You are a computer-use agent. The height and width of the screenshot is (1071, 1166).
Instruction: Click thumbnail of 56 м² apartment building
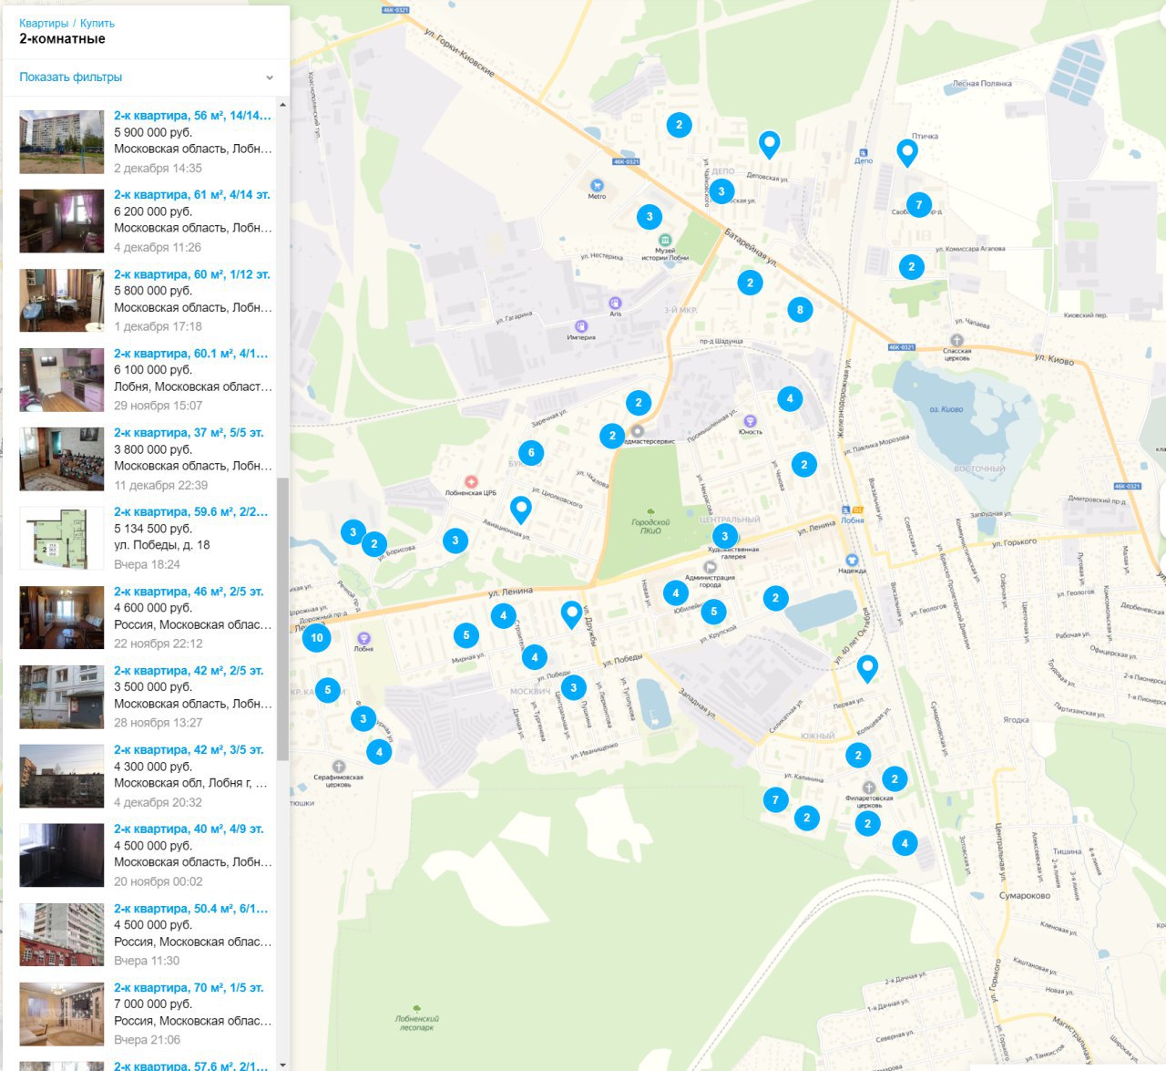62,142
